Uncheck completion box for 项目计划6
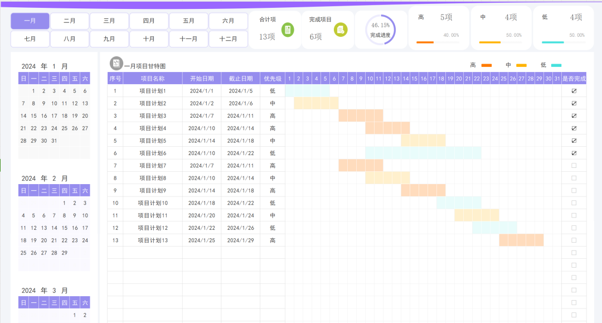This screenshot has width=602, height=323. pos(574,153)
